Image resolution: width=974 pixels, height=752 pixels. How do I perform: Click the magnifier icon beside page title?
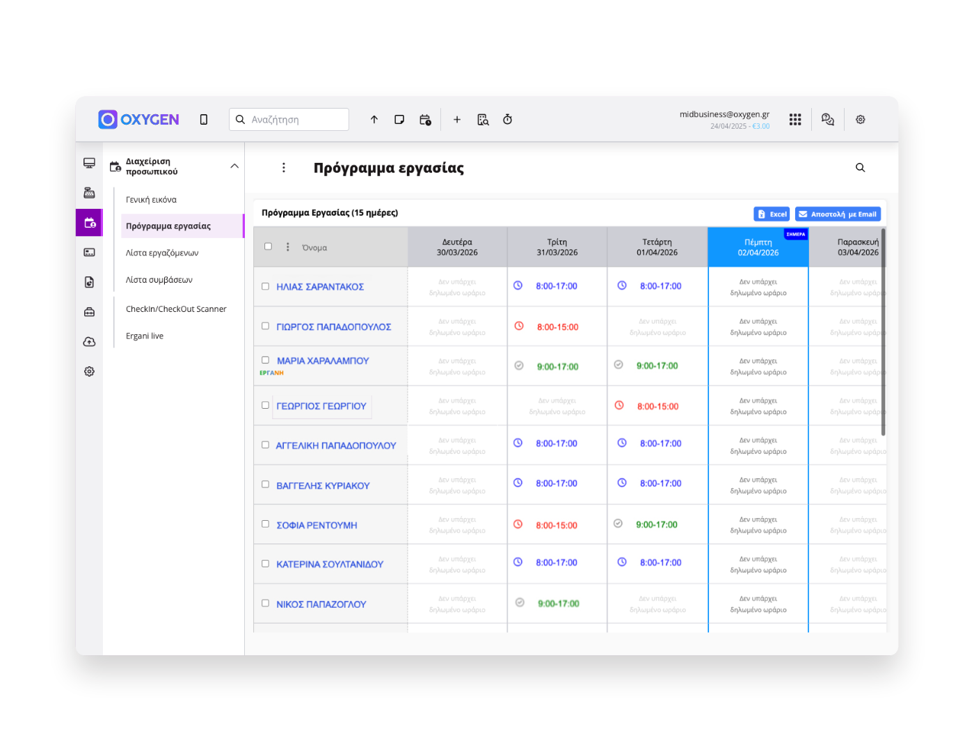[x=861, y=168]
